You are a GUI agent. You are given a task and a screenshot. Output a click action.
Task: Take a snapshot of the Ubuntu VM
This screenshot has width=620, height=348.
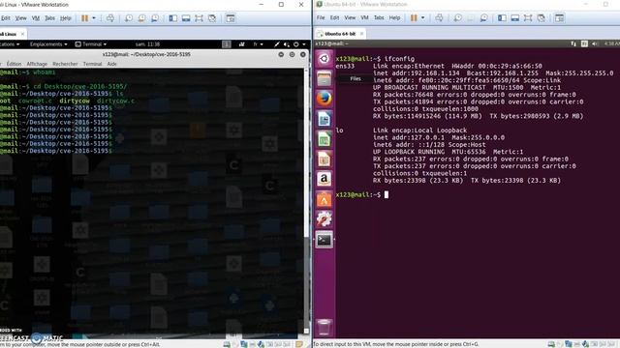click(x=457, y=17)
